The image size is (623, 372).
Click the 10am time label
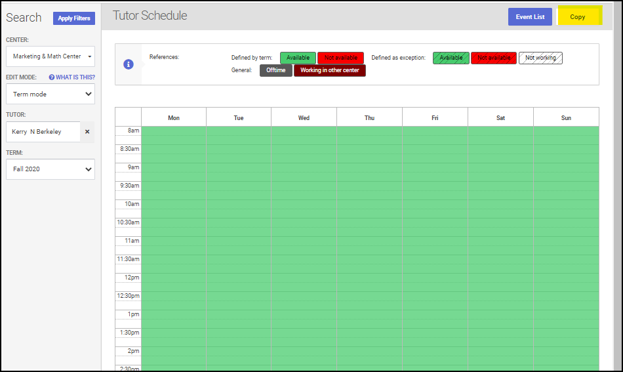click(132, 204)
